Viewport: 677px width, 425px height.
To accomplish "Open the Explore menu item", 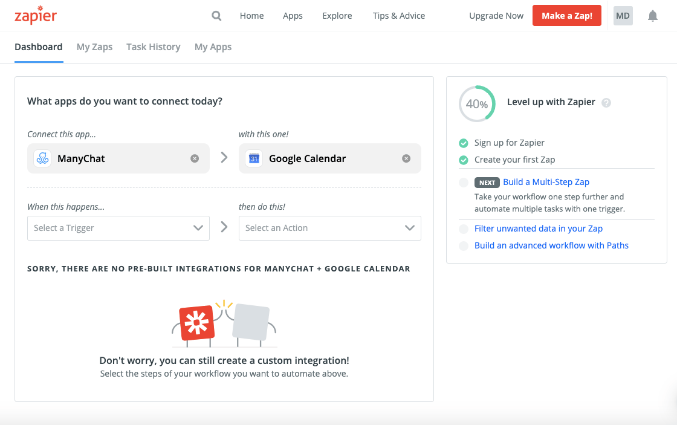I will pyautogui.click(x=337, y=16).
